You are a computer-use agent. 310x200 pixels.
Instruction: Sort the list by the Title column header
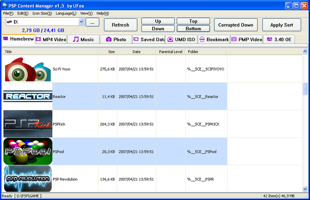(50, 52)
